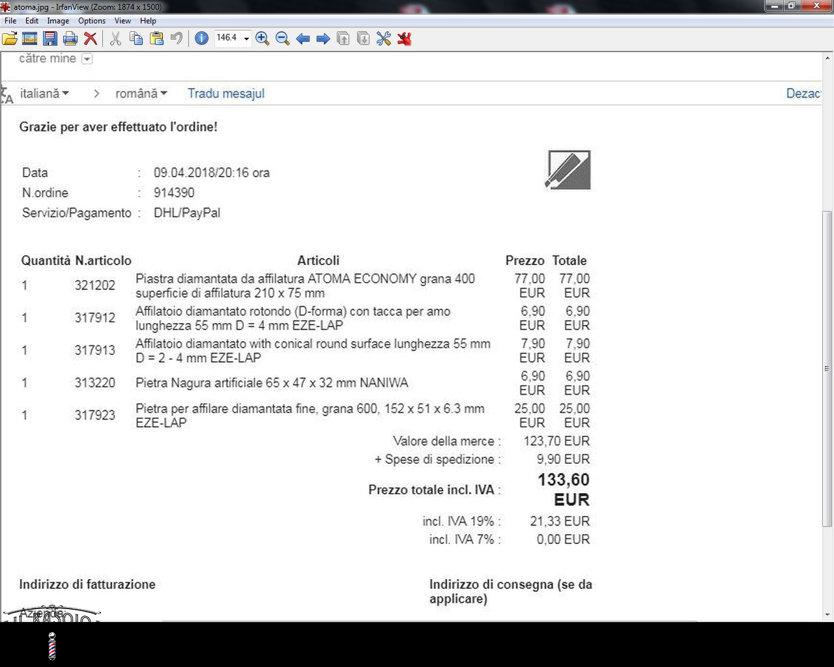This screenshot has height=667, width=834.
Task: Click the Articoli column header
Action: [x=319, y=261]
